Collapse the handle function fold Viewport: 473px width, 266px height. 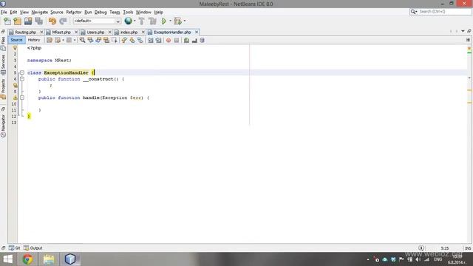22,98
